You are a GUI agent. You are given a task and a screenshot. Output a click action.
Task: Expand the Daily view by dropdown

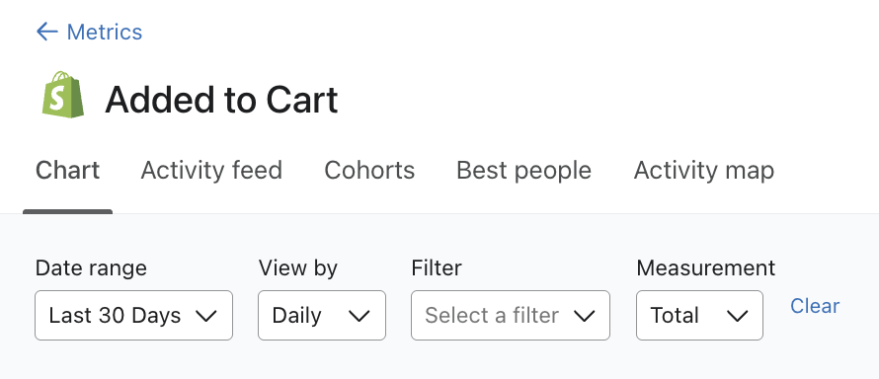pyautogui.click(x=322, y=315)
